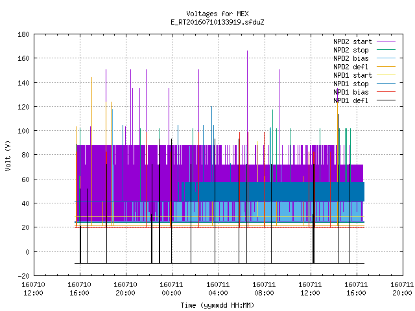415x311 pixels.
Task: Click the y-axis tick value 120
Action: [x=23, y=107]
